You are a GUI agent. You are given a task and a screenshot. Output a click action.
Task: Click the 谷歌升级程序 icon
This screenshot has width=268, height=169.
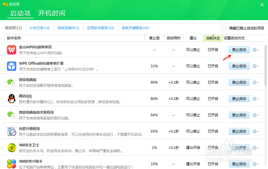coord(11,131)
